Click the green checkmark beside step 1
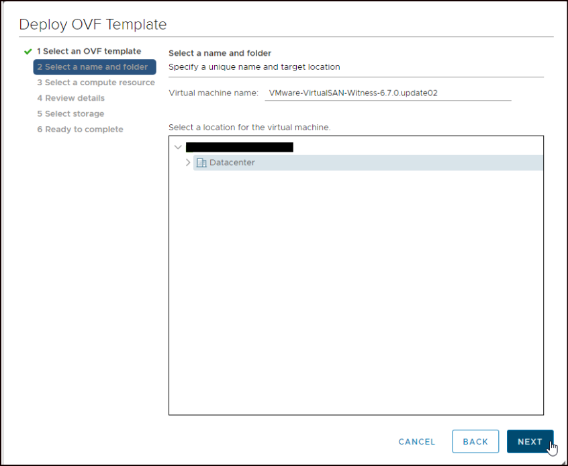 28,52
